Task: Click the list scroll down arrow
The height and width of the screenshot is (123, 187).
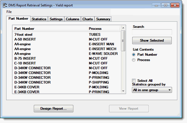Action: (x=123, y=91)
